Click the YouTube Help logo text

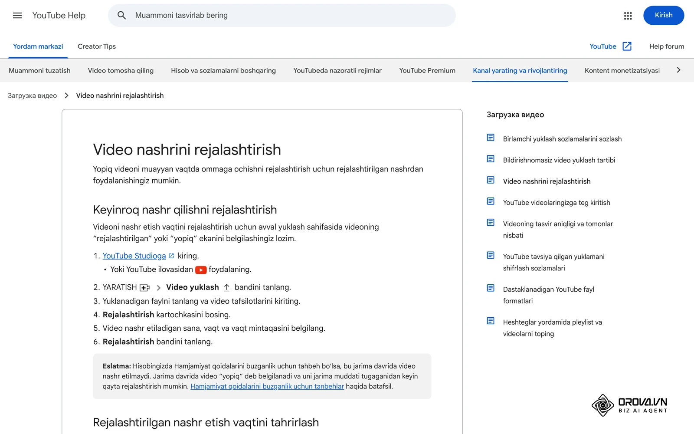59,16
